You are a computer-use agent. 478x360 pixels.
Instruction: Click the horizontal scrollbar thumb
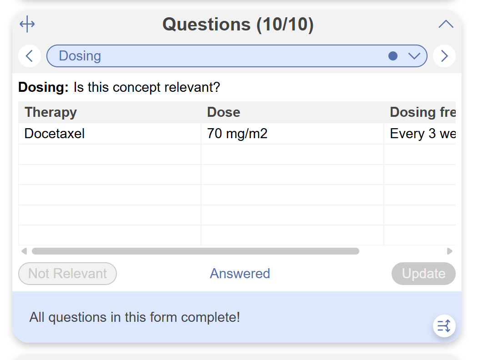click(x=196, y=251)
